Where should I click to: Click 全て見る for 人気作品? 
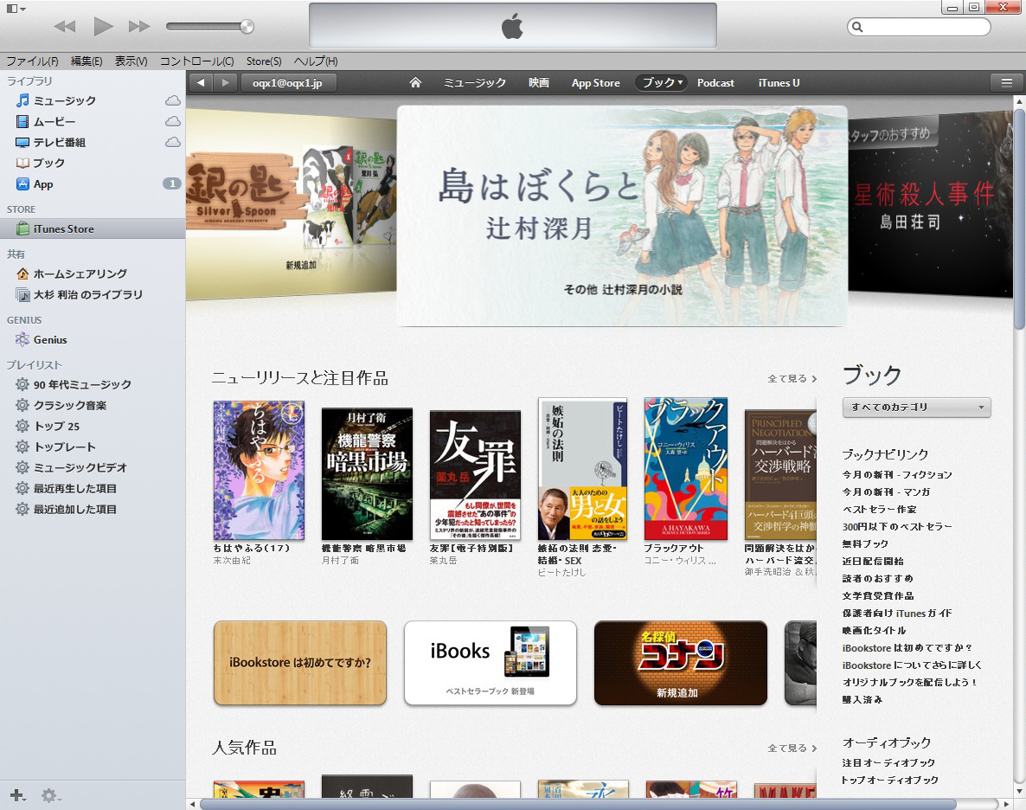tap(792, 748)
